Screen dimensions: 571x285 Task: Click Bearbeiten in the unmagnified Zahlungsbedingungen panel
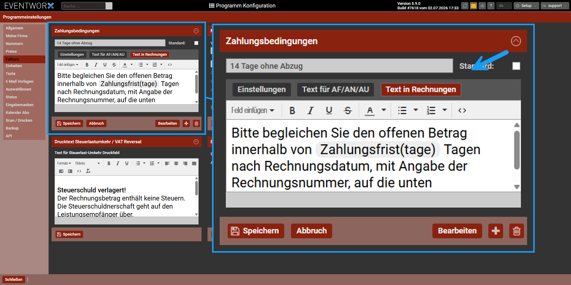coord(167,123)
